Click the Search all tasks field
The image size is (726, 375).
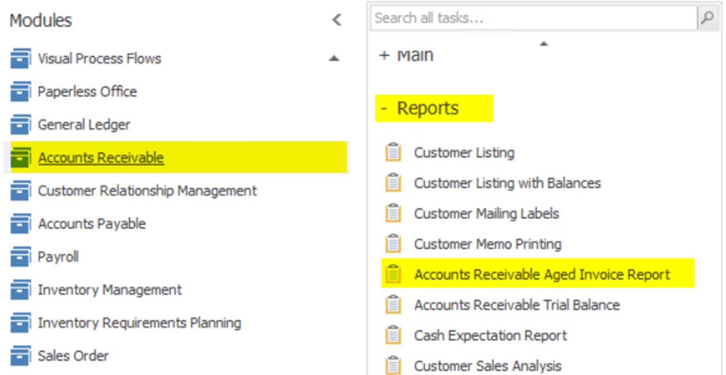click(x=532, y=18)
